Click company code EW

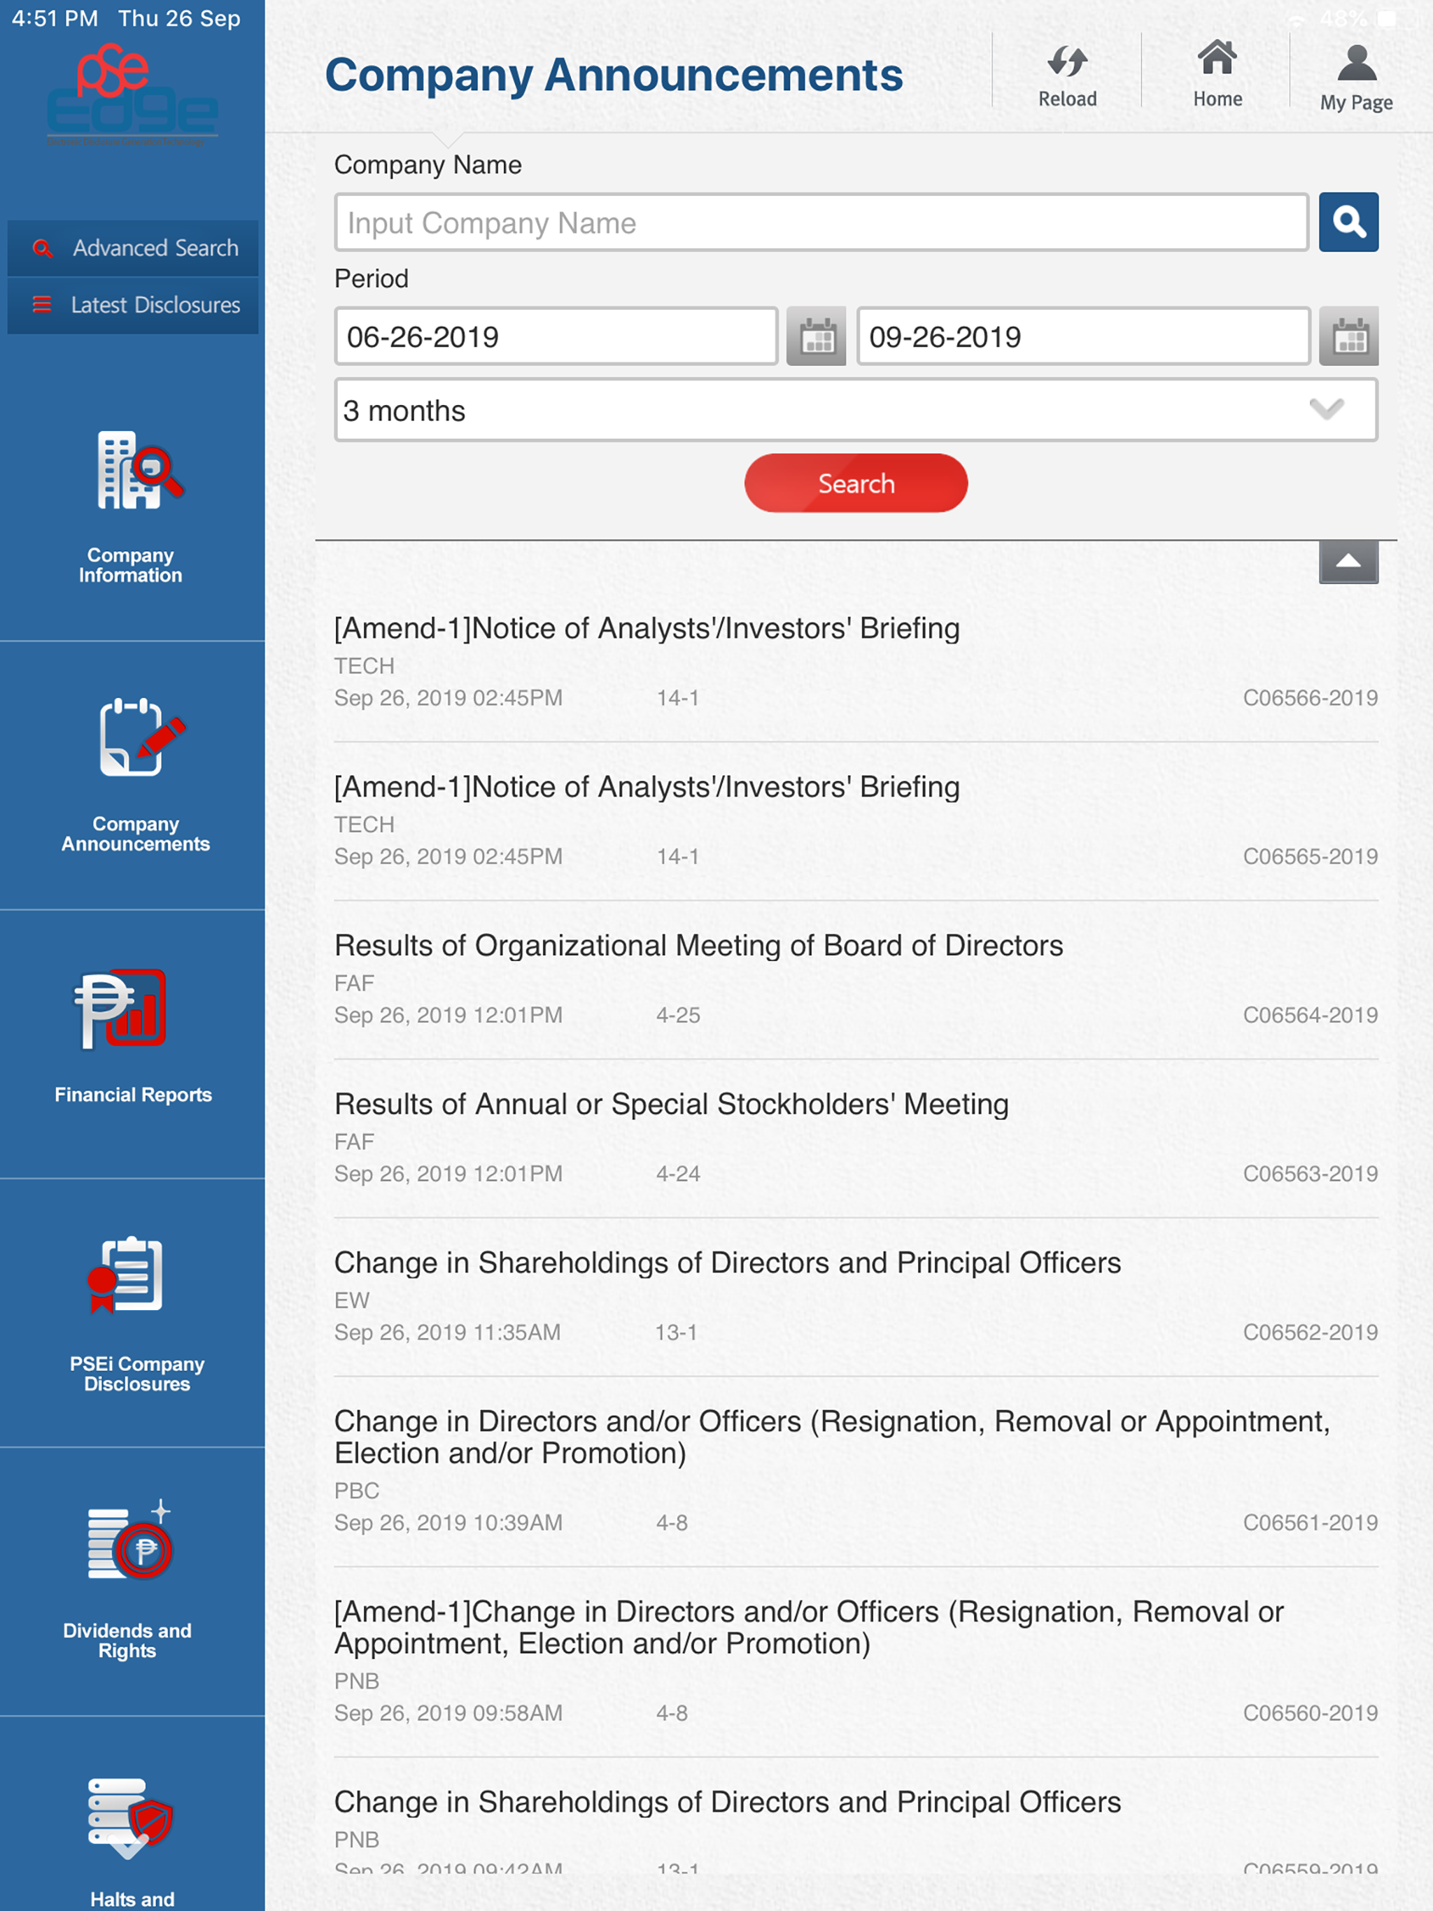coord(352,1300)
